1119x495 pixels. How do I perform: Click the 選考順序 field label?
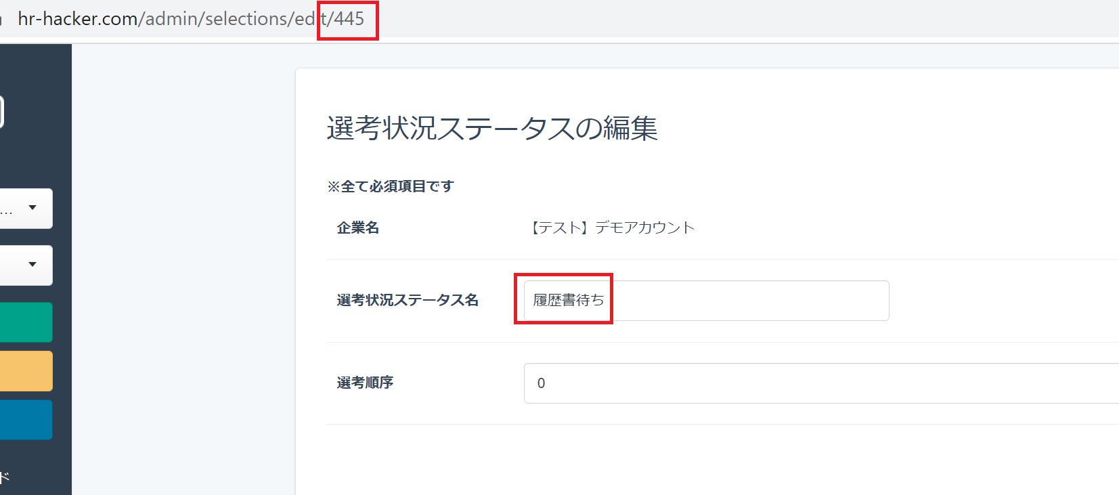click(x=365, y=383)
